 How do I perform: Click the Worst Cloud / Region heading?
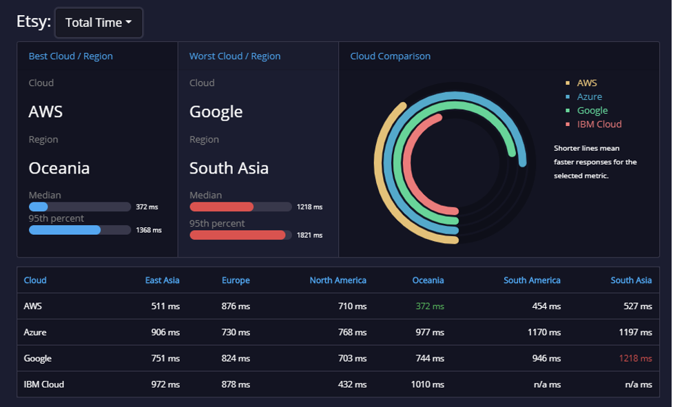[x=235, y=56]
